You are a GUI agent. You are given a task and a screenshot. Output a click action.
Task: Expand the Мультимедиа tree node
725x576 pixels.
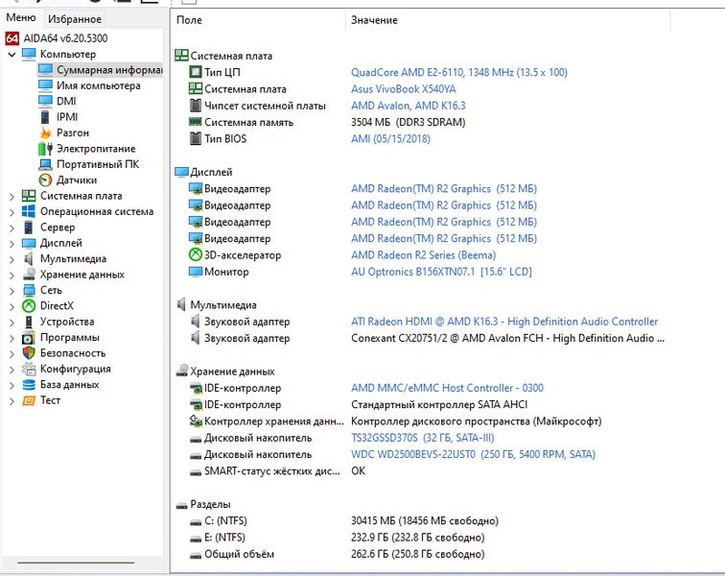(x=12, y=259)
